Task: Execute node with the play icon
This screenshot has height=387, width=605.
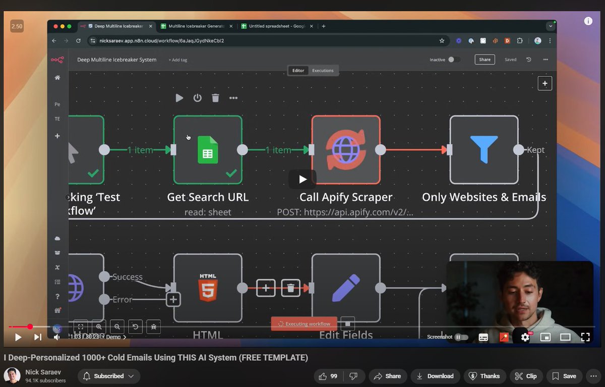Action: click(x=179, y=98)
